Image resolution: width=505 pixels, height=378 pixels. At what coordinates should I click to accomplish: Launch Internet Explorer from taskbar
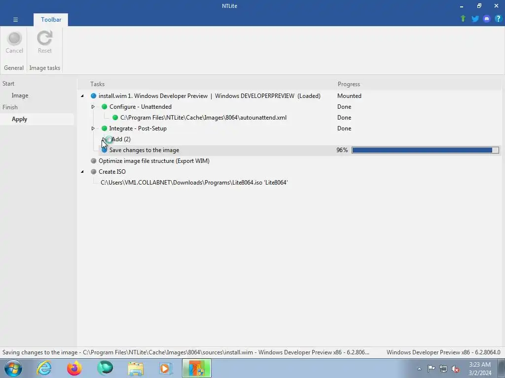[x=44, y=368]
